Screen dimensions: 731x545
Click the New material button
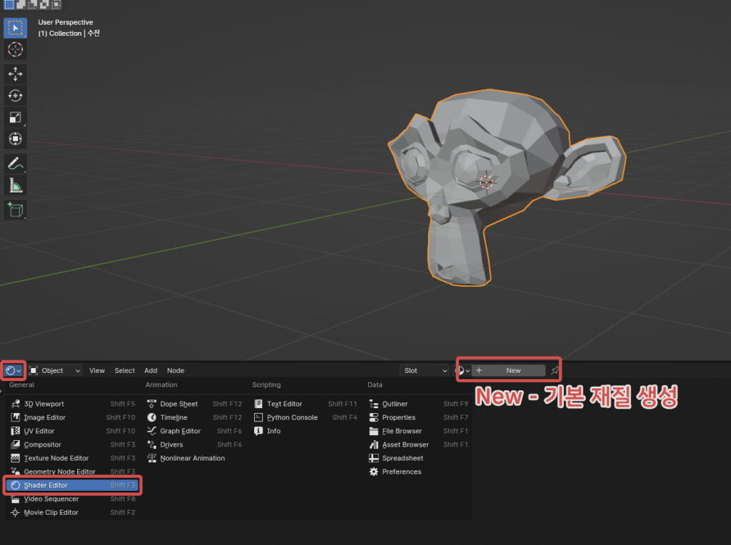tap(508, 371)
